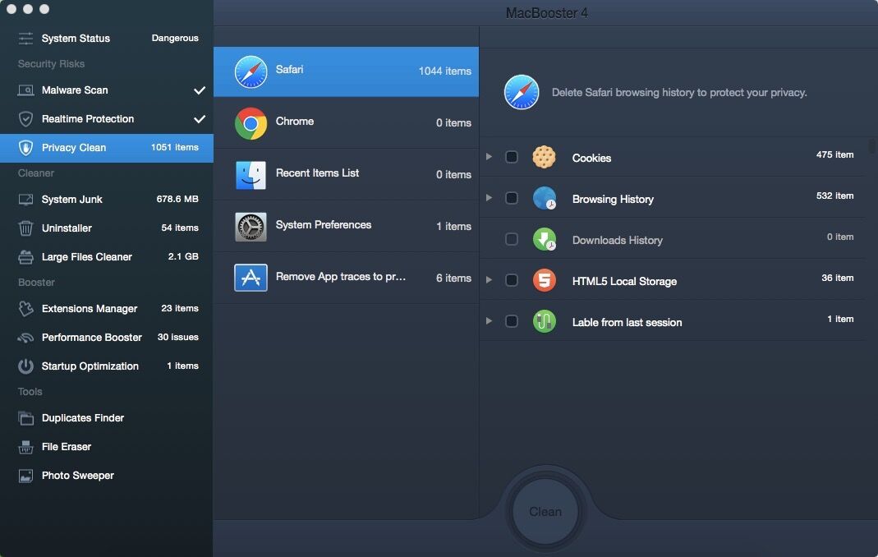Click the "6 items" app traces count
Screen dimensions: 878x557
pyautogui.click(x=453, y=278)
